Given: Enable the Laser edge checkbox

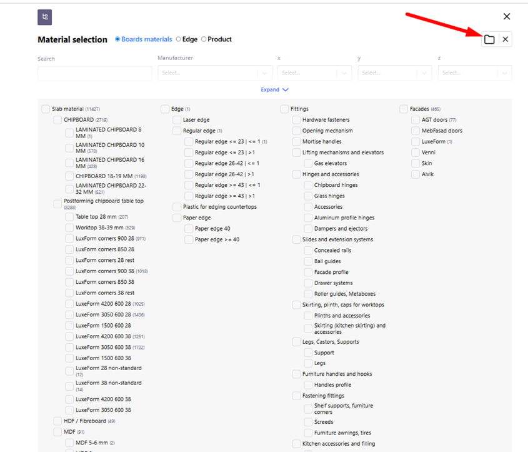Looking at the screenshot, I should [x=177, y=120].
